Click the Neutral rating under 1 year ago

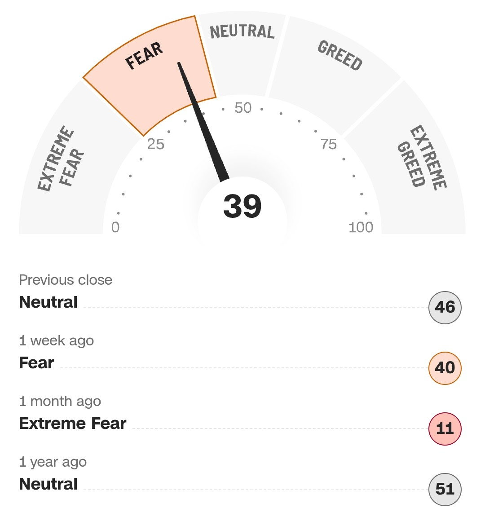tap(48, 484)
